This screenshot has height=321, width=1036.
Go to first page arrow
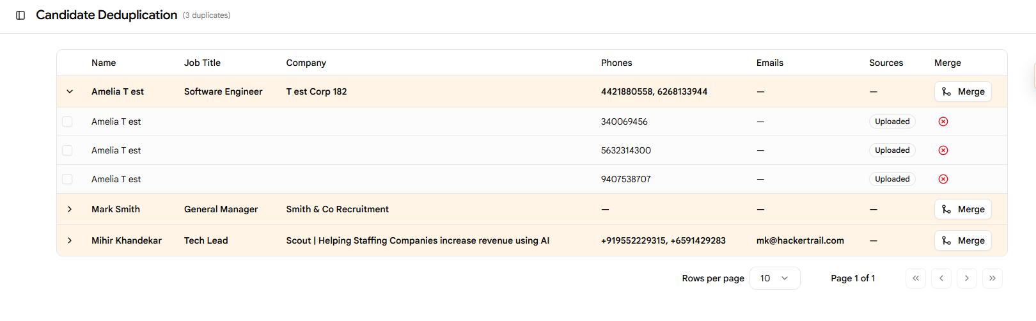tap(916, 278)
